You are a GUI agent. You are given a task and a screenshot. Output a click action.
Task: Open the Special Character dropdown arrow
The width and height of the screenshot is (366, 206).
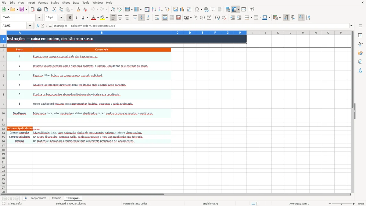point(201,9)
